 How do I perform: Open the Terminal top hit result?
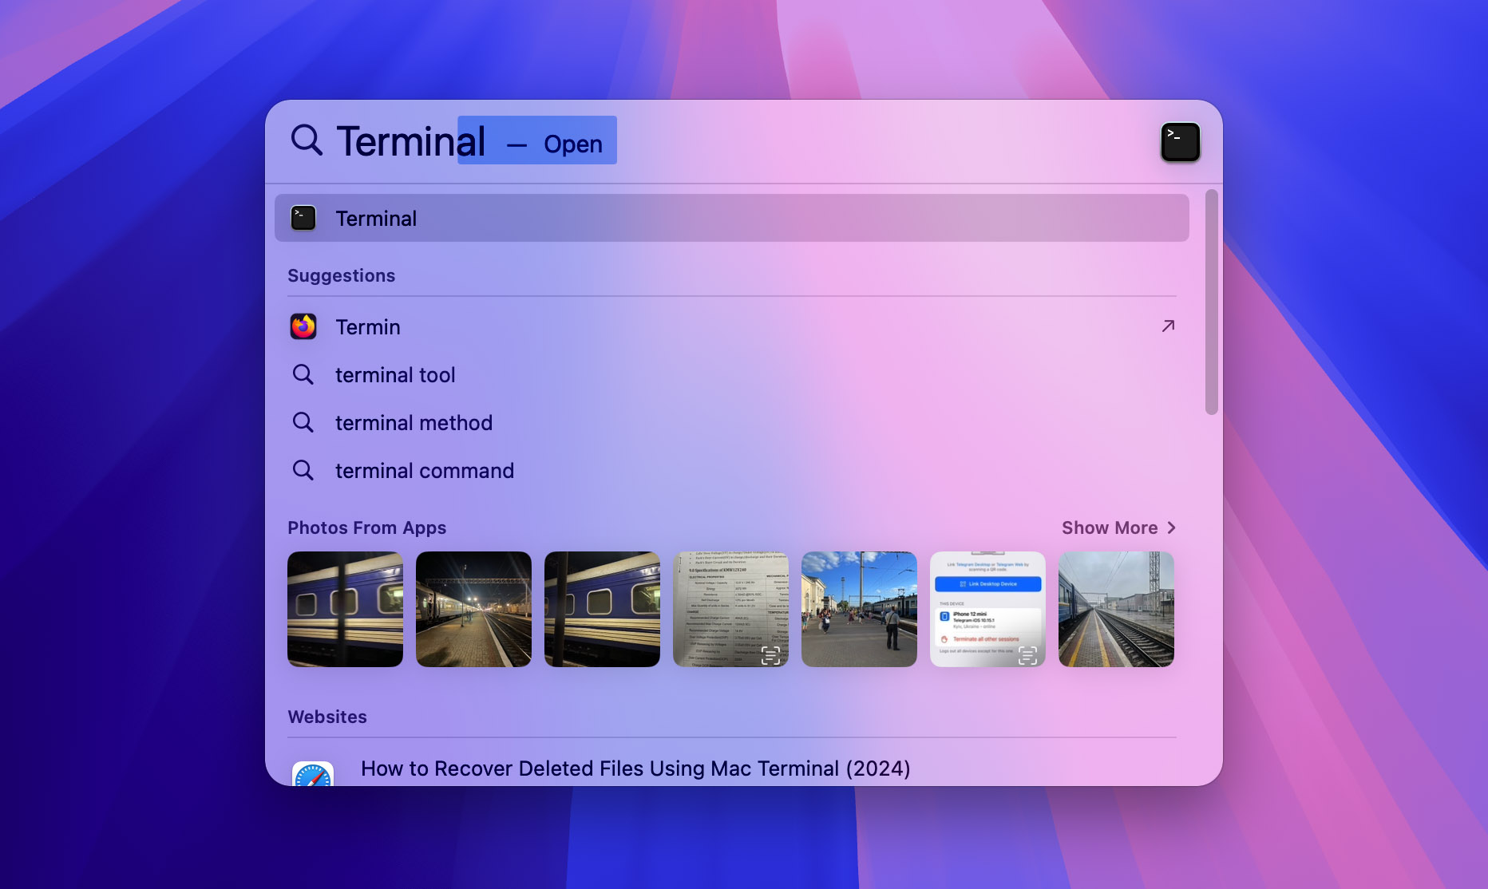(731, 218)
